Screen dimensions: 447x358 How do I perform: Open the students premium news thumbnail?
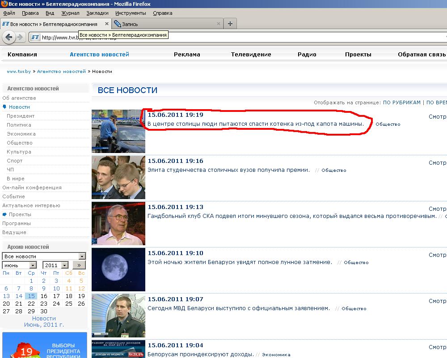(x=118, y=177)
